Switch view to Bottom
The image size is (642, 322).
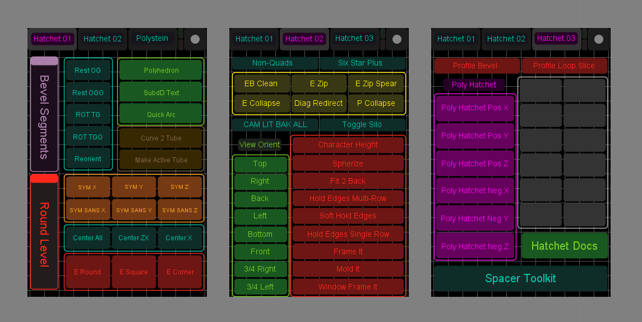(260, 235)
